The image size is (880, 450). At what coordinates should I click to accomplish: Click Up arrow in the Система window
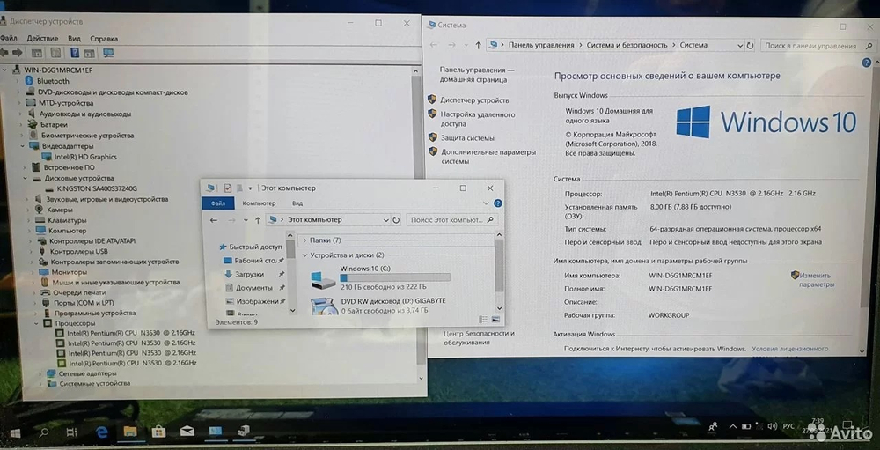tap(478, 45)
